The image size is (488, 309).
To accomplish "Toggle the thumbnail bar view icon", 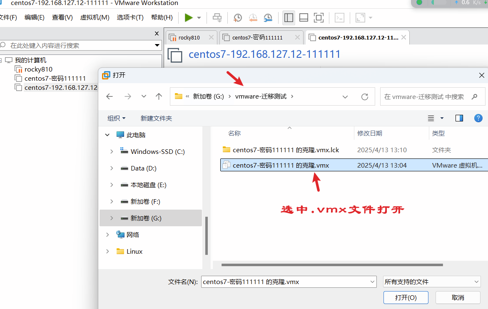I will pos(304,18).
